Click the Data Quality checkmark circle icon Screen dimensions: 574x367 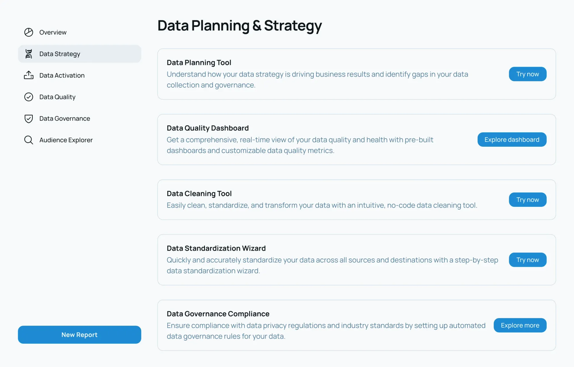[x=29, y=97]
